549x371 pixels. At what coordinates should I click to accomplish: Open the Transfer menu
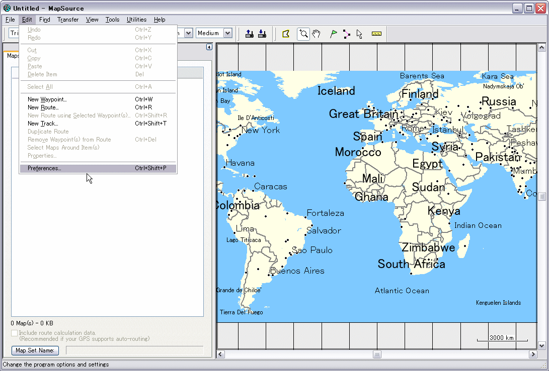(68, 20)
